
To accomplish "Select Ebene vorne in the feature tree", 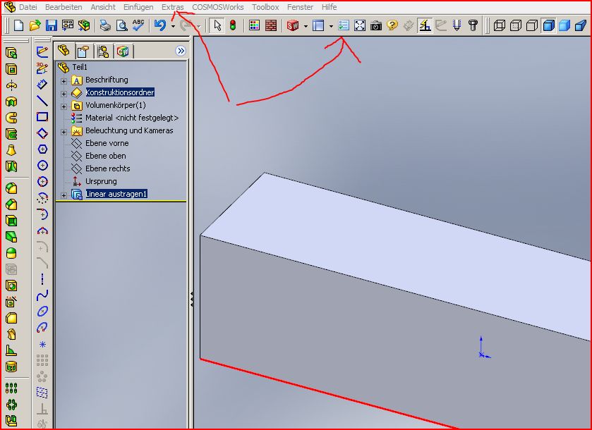I will pos(107,143).
